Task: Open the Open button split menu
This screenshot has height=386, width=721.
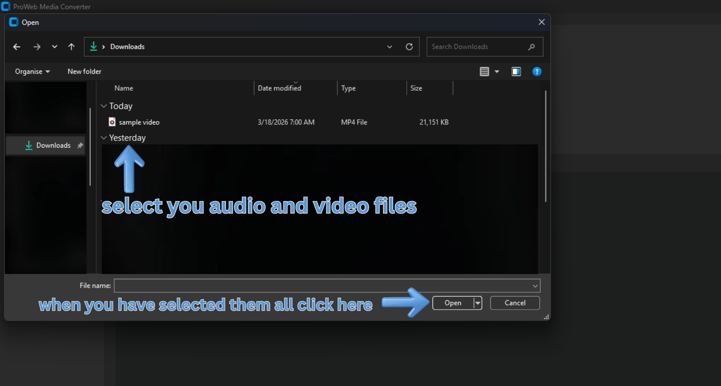Action: coord(477,303)
